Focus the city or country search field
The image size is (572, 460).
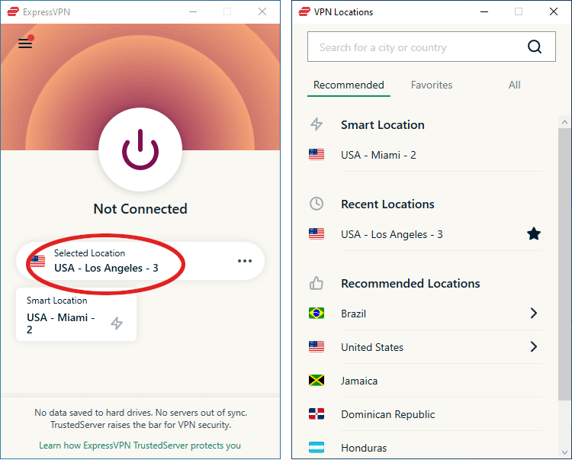pyautogui.click(x=432, y=47)
